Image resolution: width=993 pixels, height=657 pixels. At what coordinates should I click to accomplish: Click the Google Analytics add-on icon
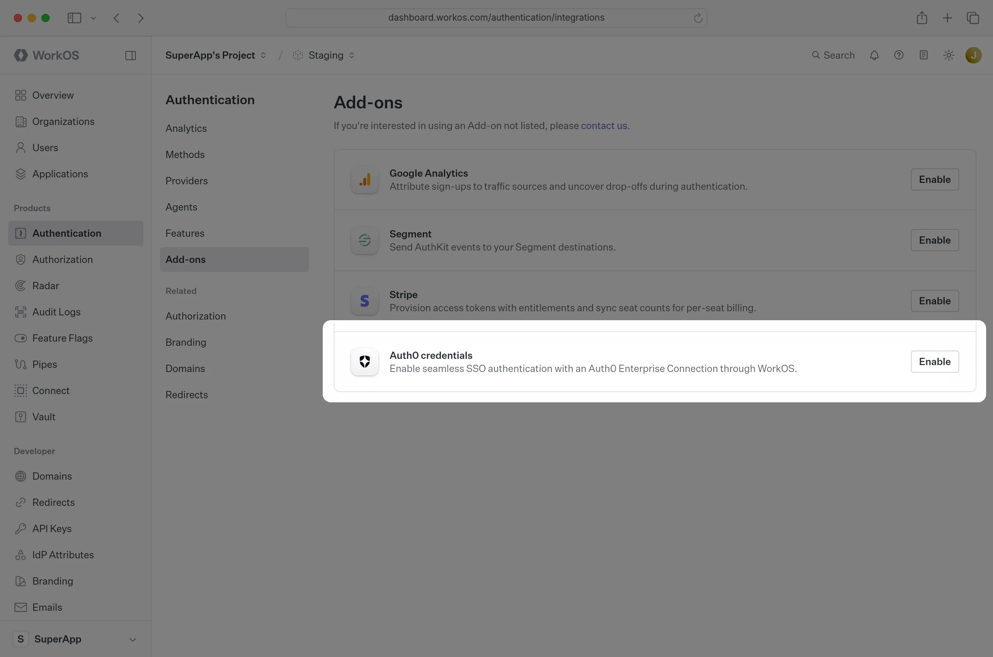365,180
